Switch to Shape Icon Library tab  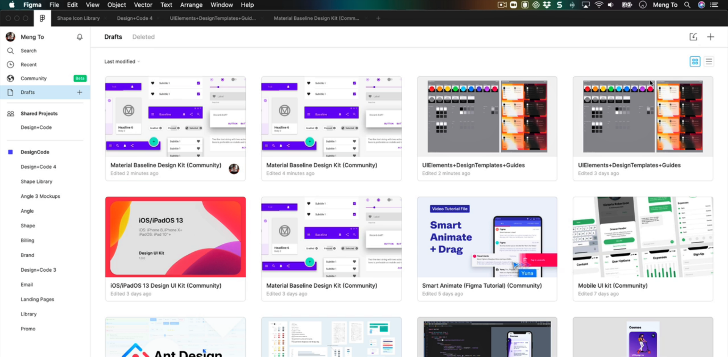(78, 18)
